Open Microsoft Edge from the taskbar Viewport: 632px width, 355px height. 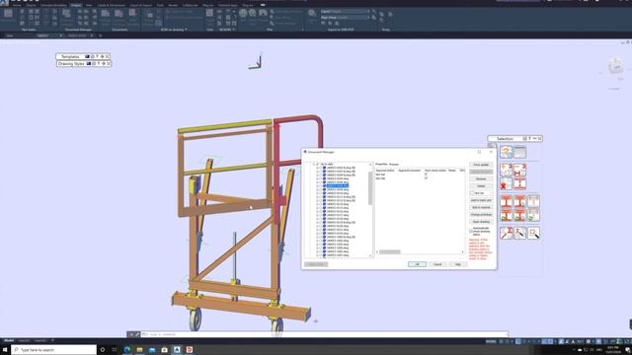pos(127,350)
